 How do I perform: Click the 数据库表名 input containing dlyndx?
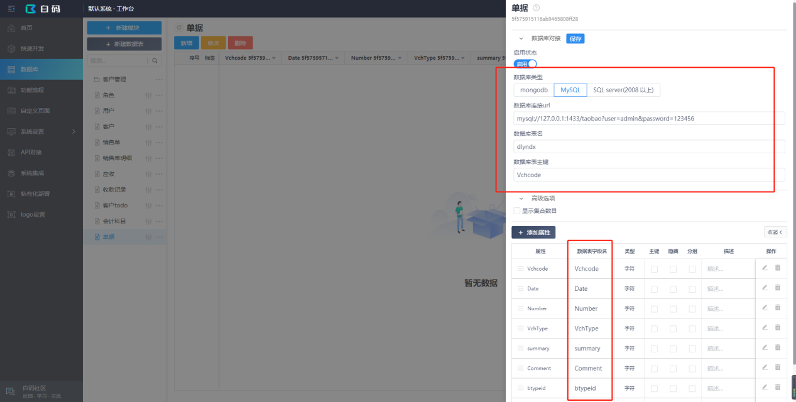pos(649,146)
